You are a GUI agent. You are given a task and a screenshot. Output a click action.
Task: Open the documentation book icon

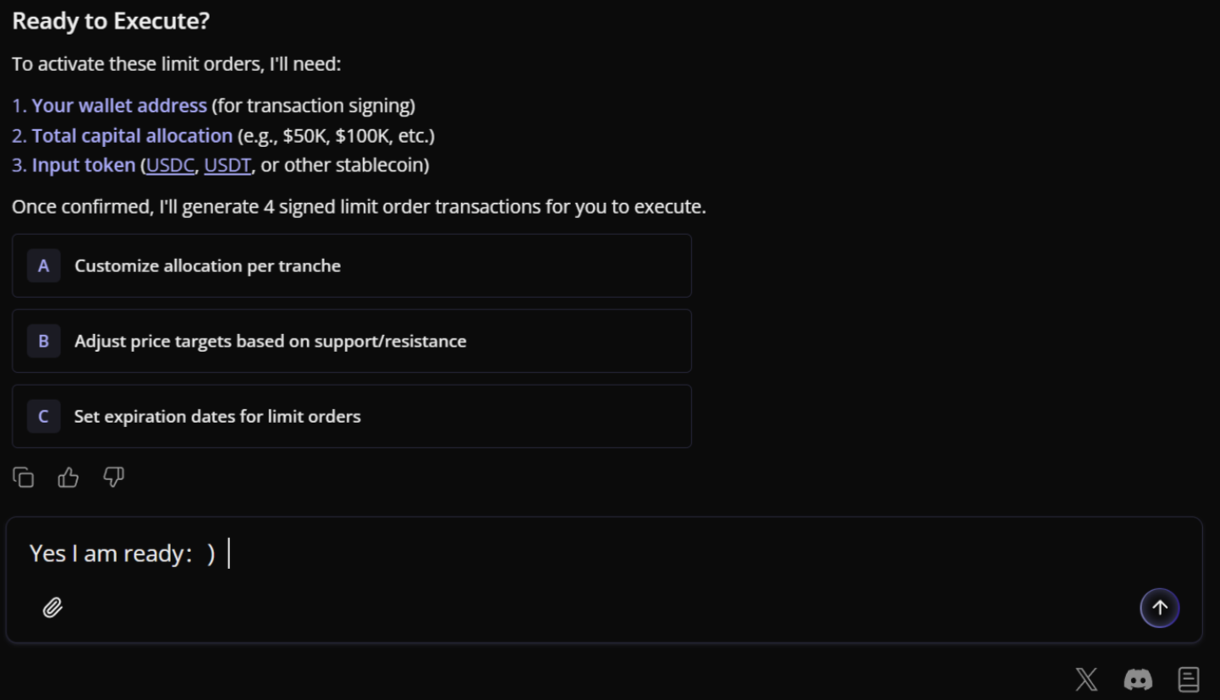(1189, 679)
